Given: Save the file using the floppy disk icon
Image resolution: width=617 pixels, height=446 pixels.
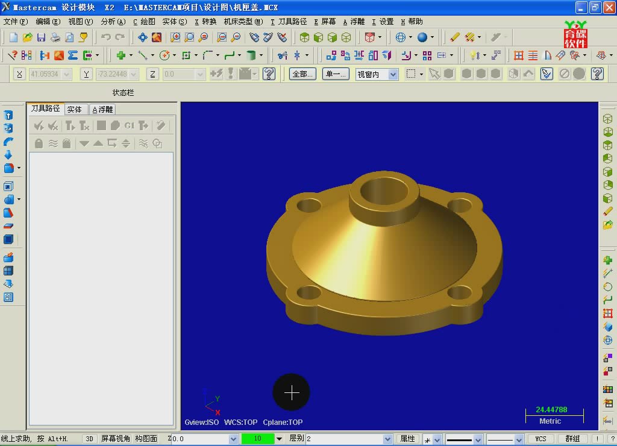Looking at the screenshot, I should click(x=41, y=37).
